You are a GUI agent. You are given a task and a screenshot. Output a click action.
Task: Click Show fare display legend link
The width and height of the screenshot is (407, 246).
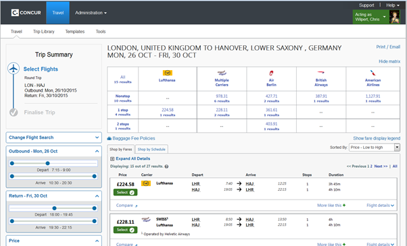click(377, 138)
